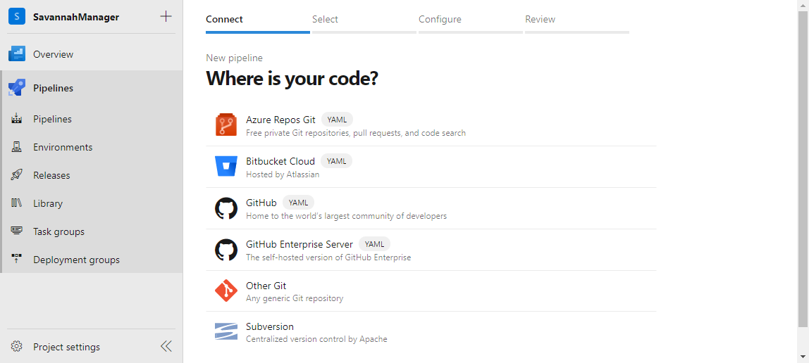Click 'New pipeline' caption text
809x363 pixels.
(234, 58)
